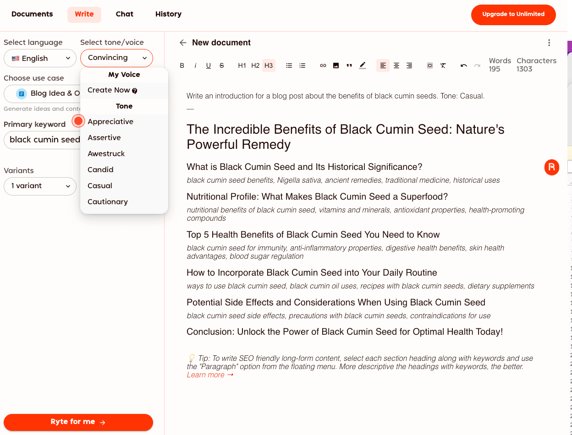Open the document three-dot options menu
The width and height of the screenshot is (572, 435).
549,43
